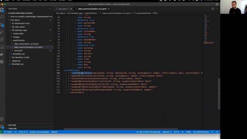The width and height of the screenshot is (247, 139).
Task: Open the Extensions view
Action: coord(2,39)
